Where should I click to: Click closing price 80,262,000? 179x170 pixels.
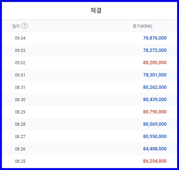[x=155, y=87]
